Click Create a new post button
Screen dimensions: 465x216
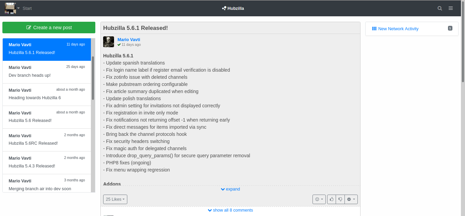click(49, 28)
